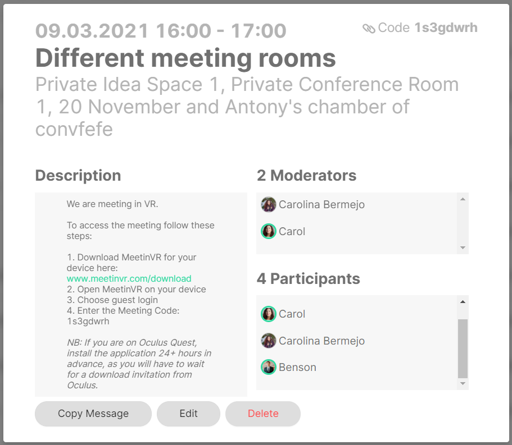
Task: Click the down arrow of the Moderators scrollbar
Action: [x=463, y=247]
